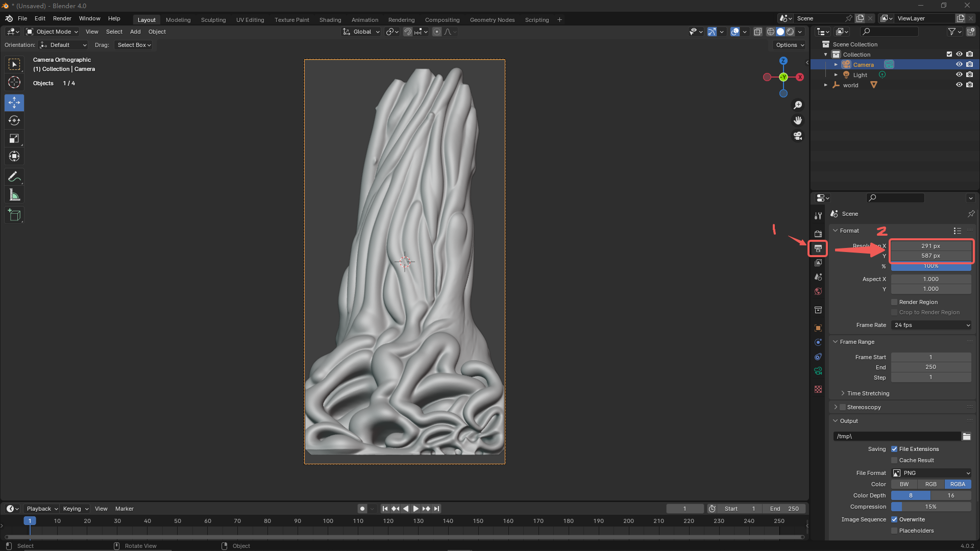Disable the File Extensions checkbox
This screenshot has height=551, width=980.
pos(894,449)
